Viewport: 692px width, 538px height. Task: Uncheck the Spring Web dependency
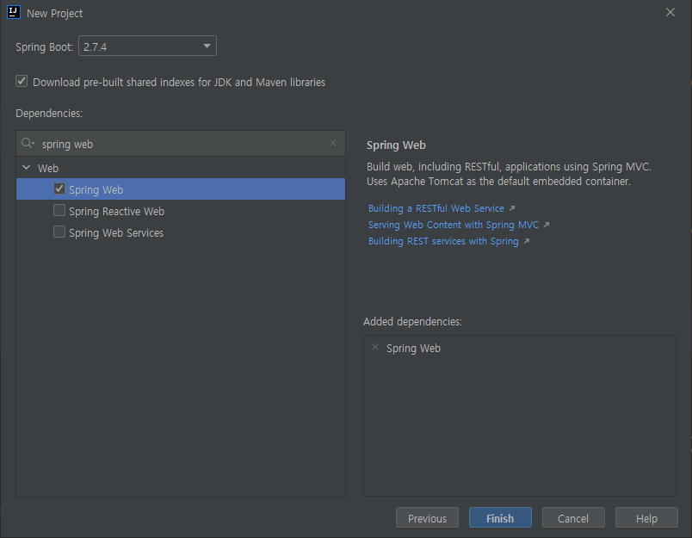pos(59,189)
